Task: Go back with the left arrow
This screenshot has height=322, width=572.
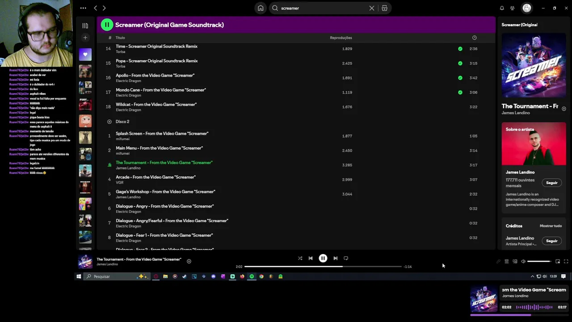Action: click(95, 8)
